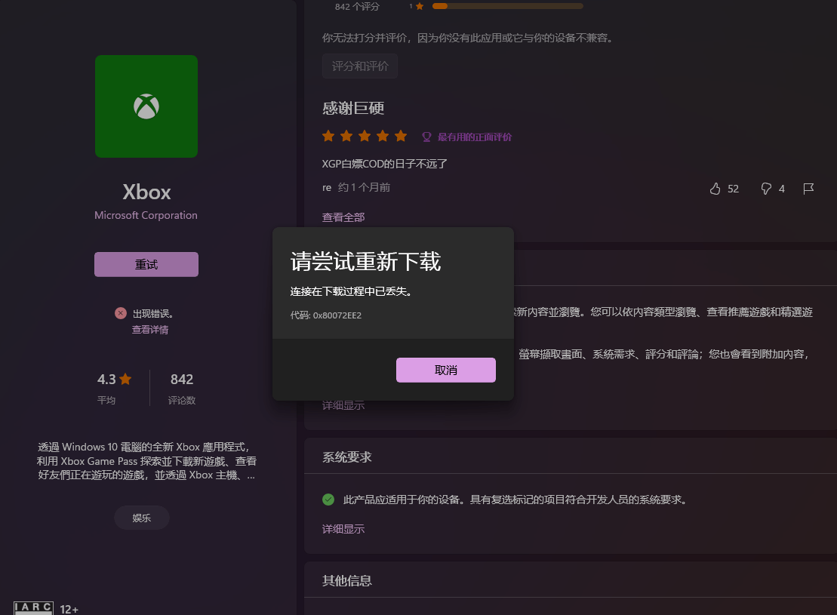Click the 最有用的正面评价 badge icon
Screen dimensions: 837x615
coord(426,137)
